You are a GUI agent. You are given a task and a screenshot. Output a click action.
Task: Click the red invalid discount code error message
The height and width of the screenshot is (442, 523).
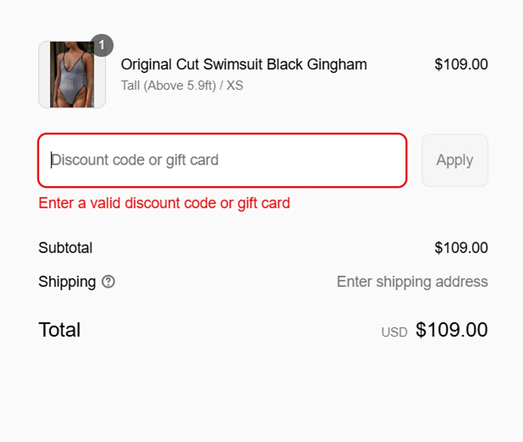(x=164, y=203)
